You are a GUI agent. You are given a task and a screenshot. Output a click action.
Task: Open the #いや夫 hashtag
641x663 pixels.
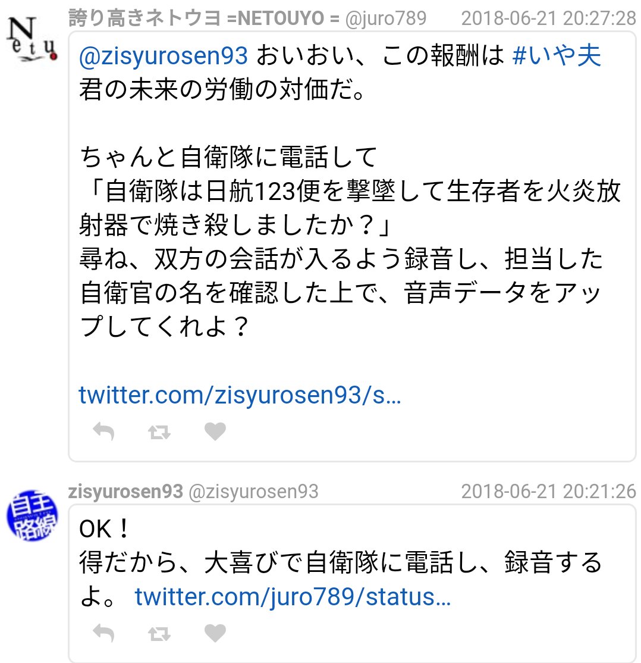(556, 55)
